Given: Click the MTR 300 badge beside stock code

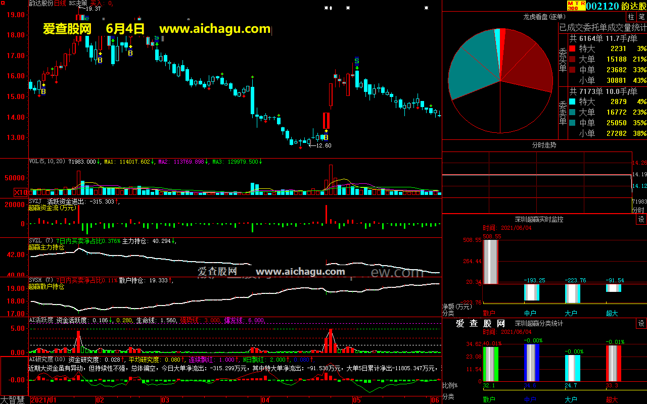Looking at the screenshot, I should 576,6.
